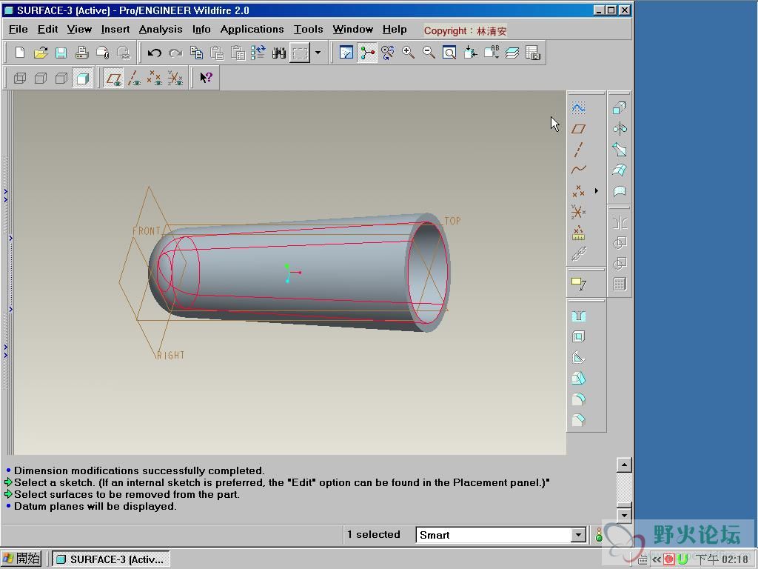This screenshot has height=569, width=758.
Task: Open the Smart selection filter dropdown
Action: [x=578, y=535]
